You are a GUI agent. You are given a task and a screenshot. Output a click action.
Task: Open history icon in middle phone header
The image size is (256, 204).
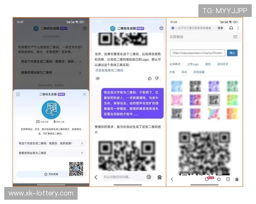(x=161, y=28)
